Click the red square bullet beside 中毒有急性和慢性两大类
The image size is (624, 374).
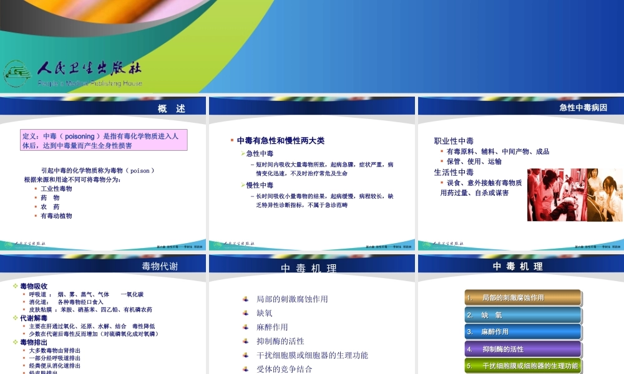(232, 140)
